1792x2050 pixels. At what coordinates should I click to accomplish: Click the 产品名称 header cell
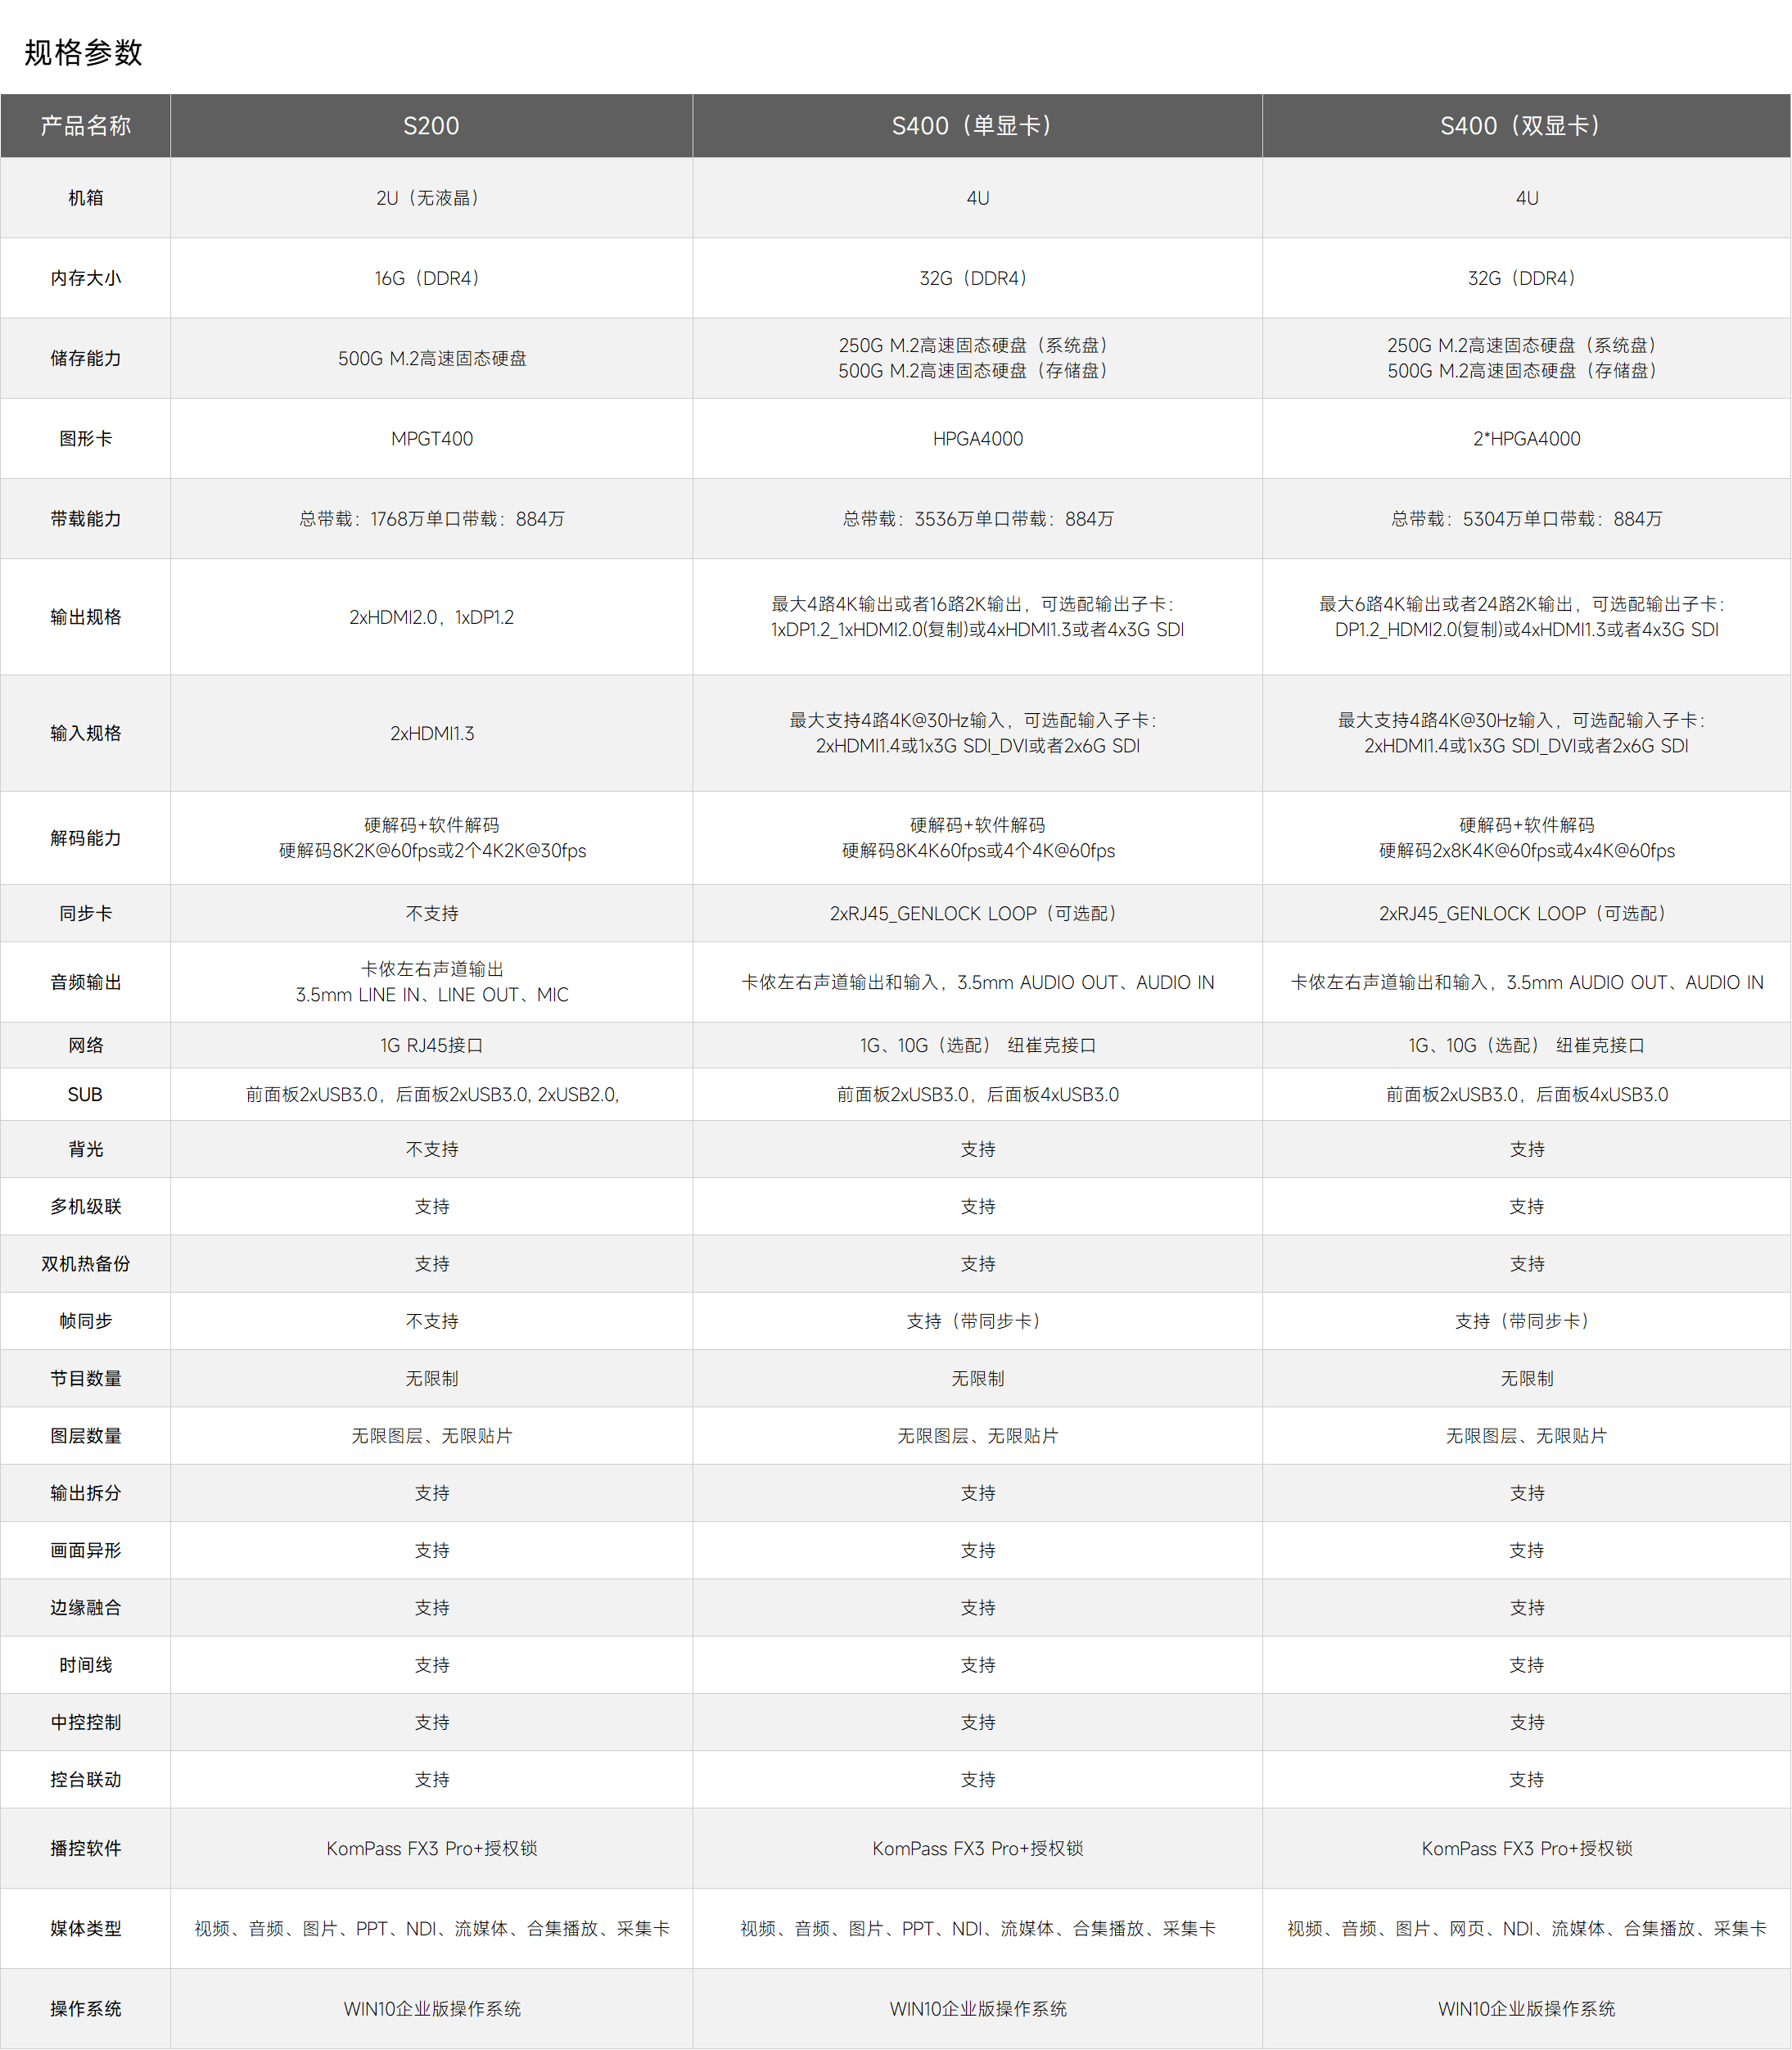85,126
